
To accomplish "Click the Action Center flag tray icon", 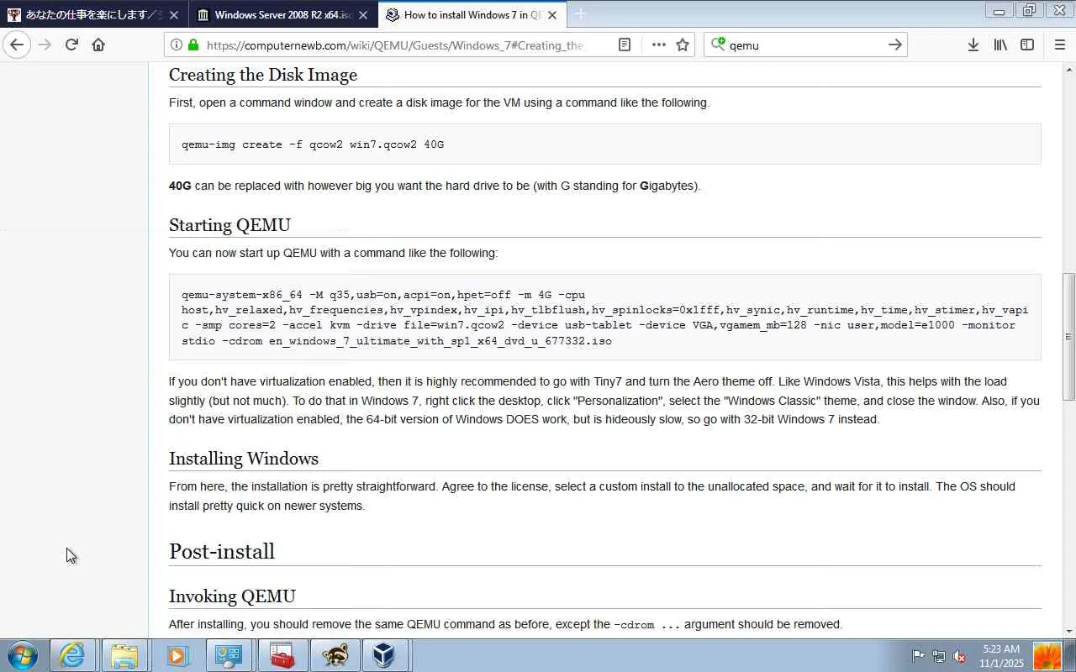I will click(919, 656).
